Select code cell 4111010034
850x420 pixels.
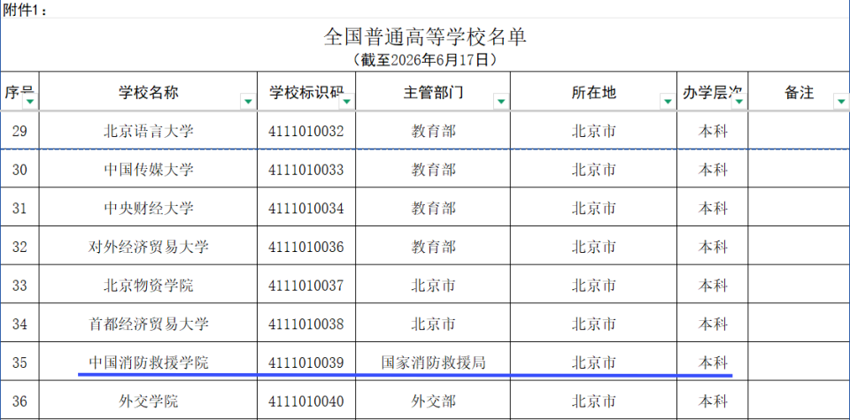(306, 207)
